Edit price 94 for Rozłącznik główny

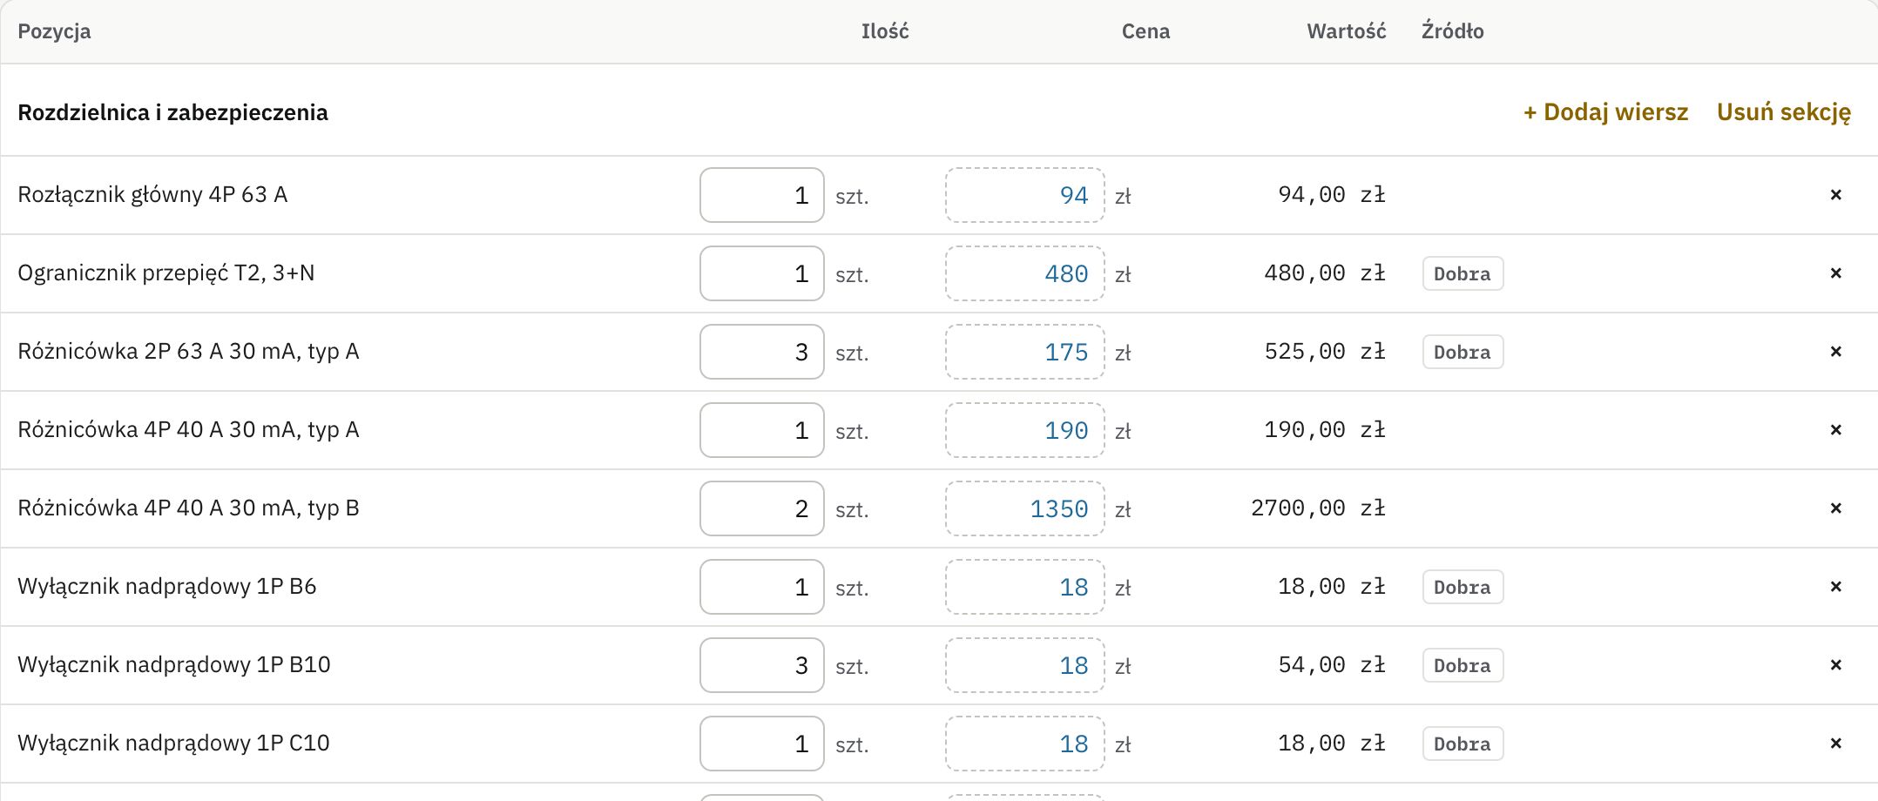point(1025,195)
